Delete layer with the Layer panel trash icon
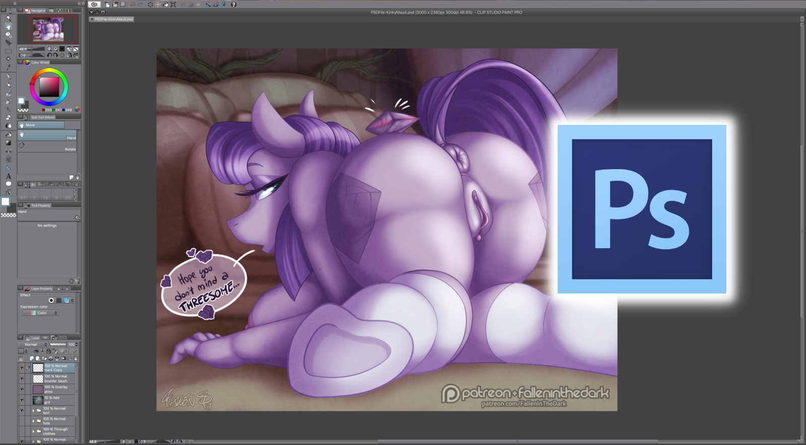Viewport: 806px width, 445px height. point(76,358)
